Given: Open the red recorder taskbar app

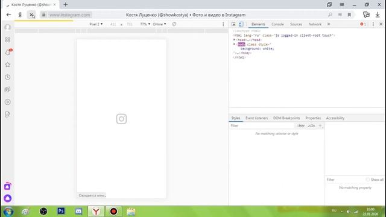Looking at the screenshot, I should tap(113, 212).
